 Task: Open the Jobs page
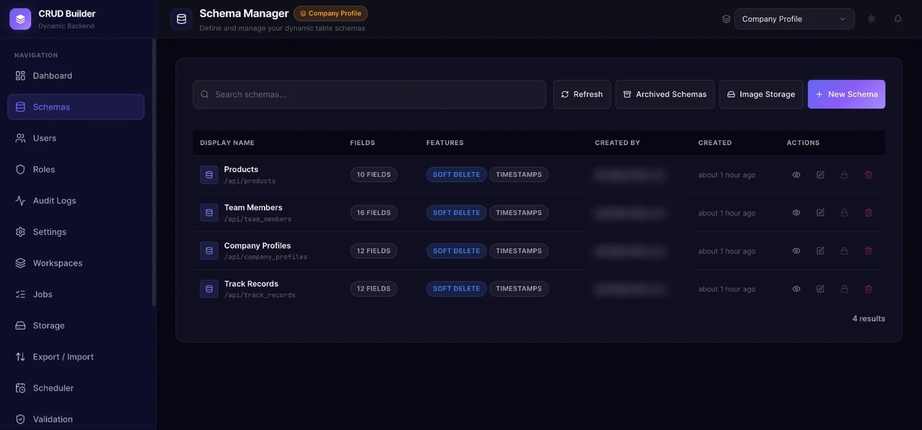76,294
